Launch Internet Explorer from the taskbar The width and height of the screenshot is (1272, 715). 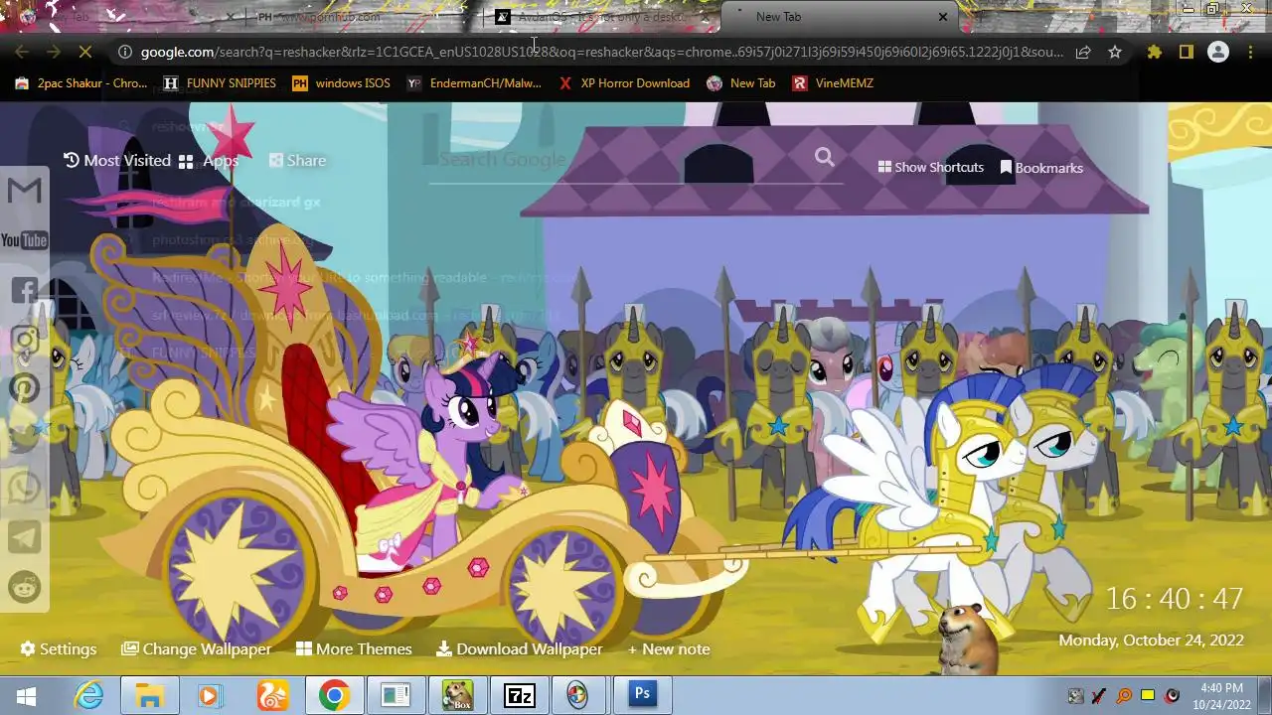click(x=89, y=695)
